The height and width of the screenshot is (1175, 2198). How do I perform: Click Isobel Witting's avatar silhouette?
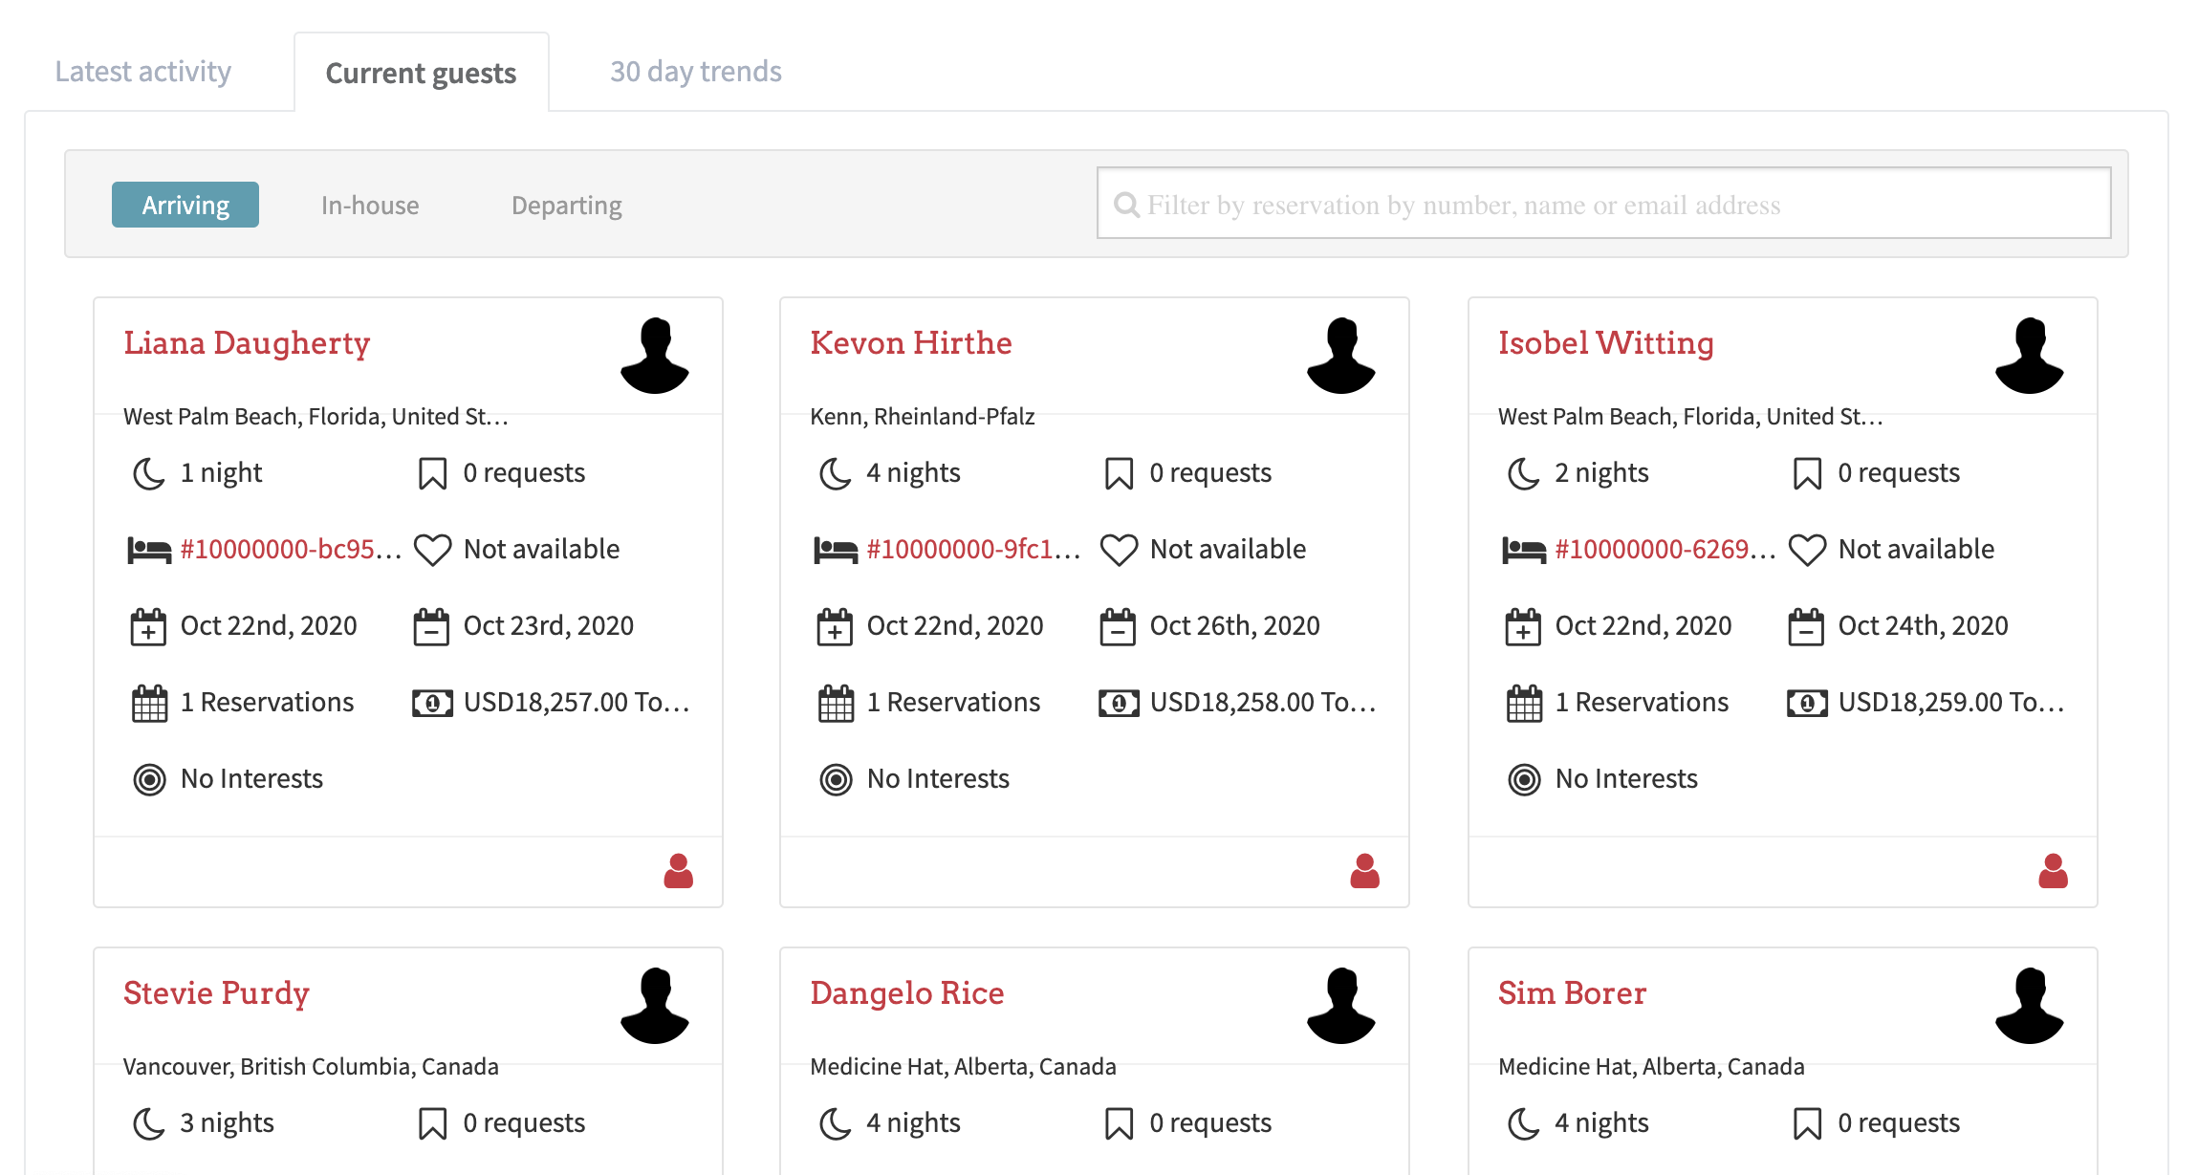(2030, 356)
